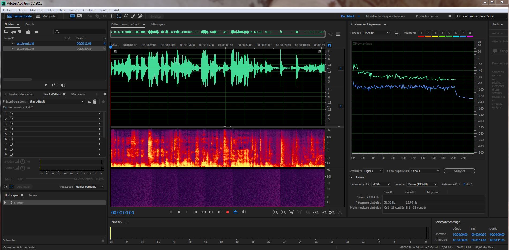Click the red Record button

[228, 212]
